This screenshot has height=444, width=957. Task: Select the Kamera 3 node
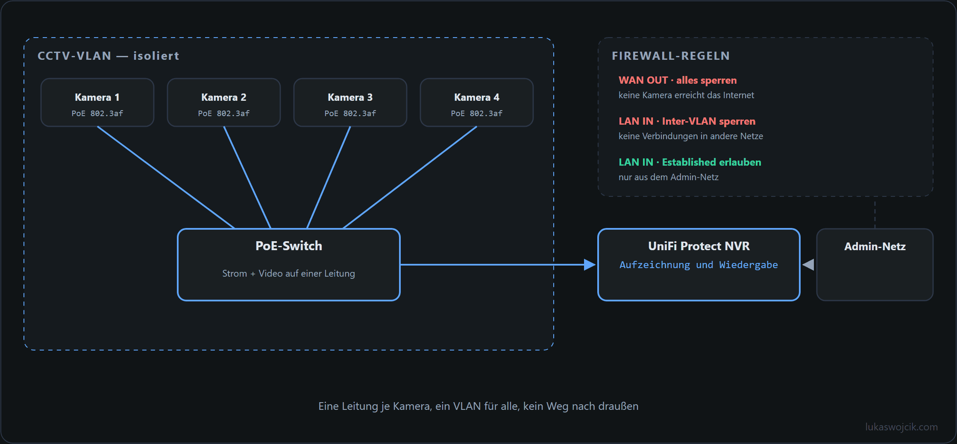pyautogui.click(x=350, y=102)
